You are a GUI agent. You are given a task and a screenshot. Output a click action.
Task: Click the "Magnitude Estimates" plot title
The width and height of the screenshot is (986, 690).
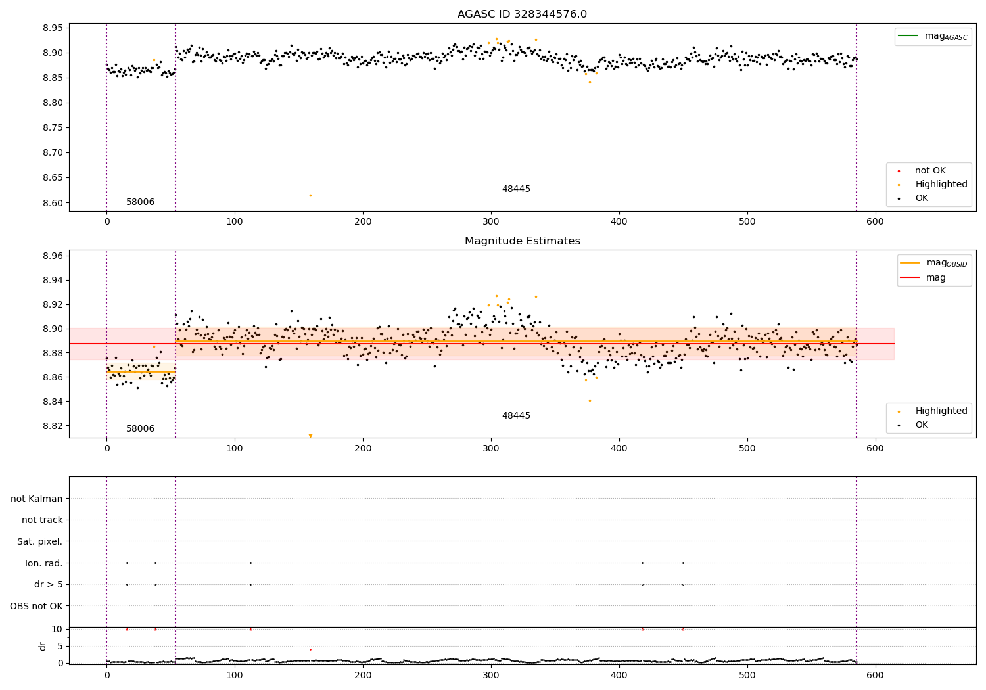tap(522, 241)
